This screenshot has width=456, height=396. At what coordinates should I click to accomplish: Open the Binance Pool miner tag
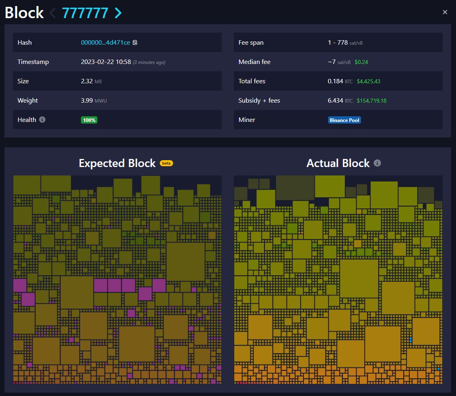point(344,120)
